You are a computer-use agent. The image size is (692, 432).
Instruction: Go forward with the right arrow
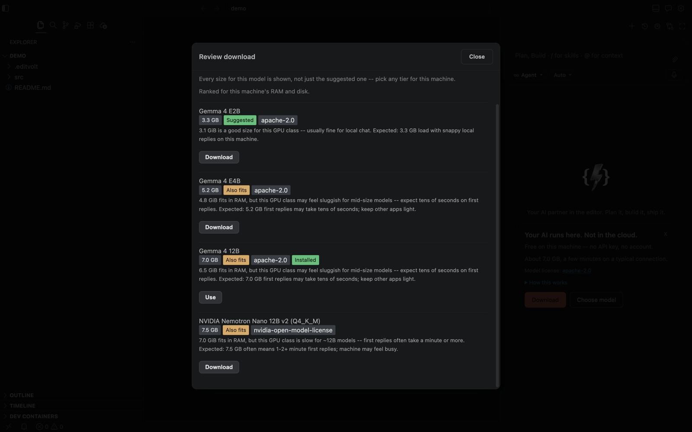point(217,8)
